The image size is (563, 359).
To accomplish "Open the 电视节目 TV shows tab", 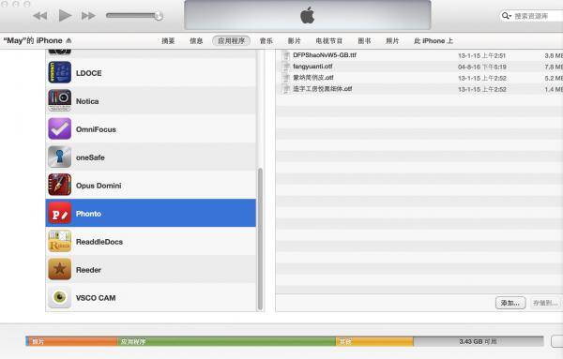I will click(329, 41).
